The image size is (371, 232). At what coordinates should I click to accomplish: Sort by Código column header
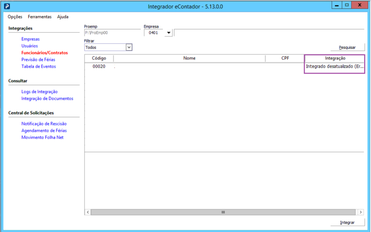pyautogui.click(x=99, y=58)
